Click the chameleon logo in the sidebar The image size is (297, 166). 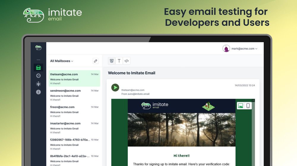tap(38, 48)
